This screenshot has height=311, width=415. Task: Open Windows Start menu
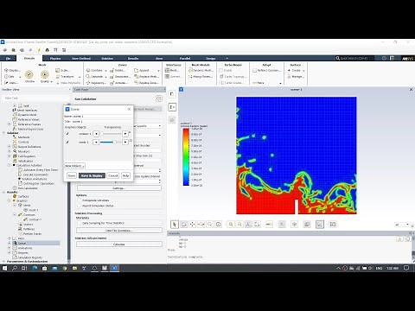point(4,268)
